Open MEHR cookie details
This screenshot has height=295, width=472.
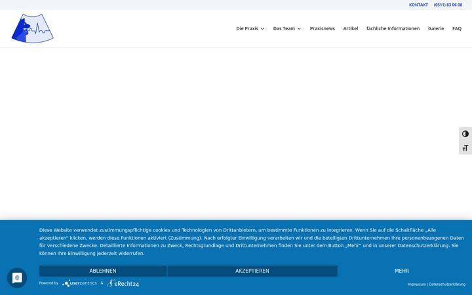coord(402,271)
